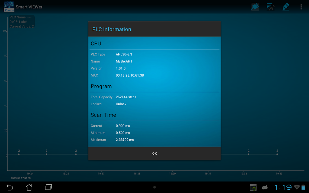This screenshot has height=193, width=309.
Task: Tap the PLC Type label
Action: pos(98,54)
